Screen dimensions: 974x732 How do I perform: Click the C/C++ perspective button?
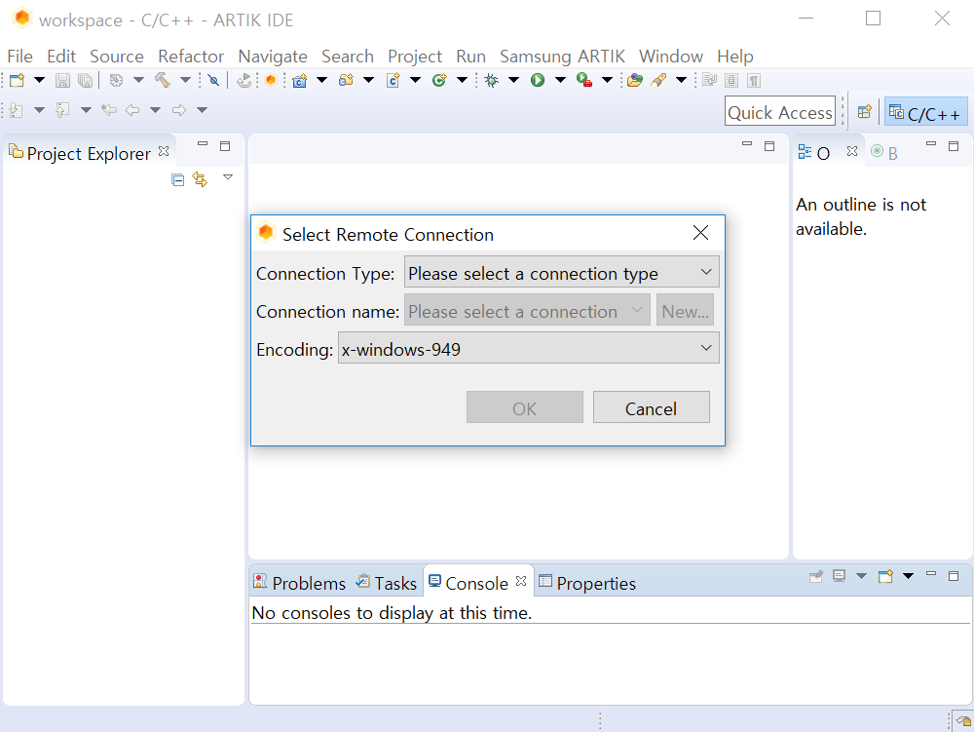pyautogui.click(x=925, y=112)
